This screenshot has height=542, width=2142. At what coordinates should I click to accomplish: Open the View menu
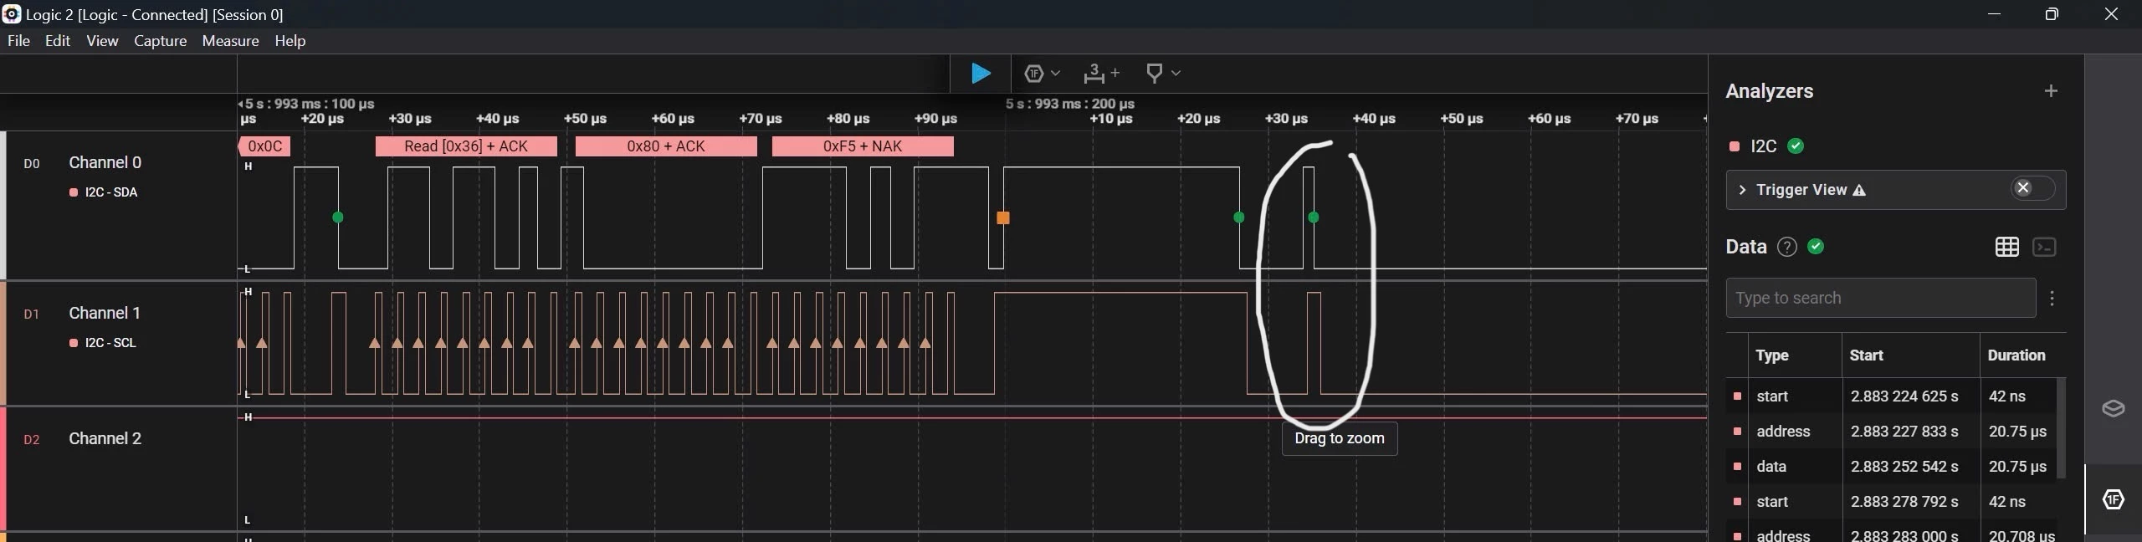(102, 41)
